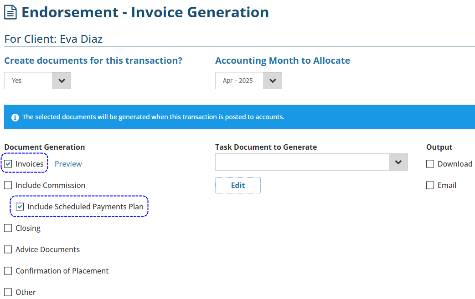Screen dimensions: 475x299
Task: Open the Task Document to Generate dropdown
Action: (x=398, y=162)
